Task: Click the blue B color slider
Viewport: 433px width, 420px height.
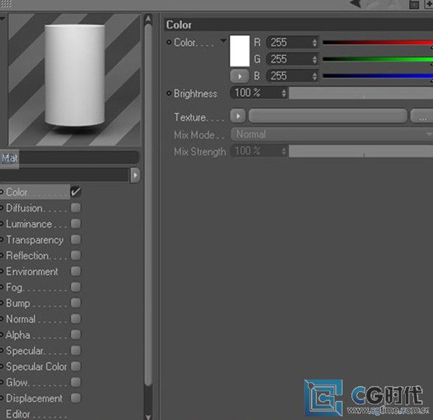Action: (378, 76)
